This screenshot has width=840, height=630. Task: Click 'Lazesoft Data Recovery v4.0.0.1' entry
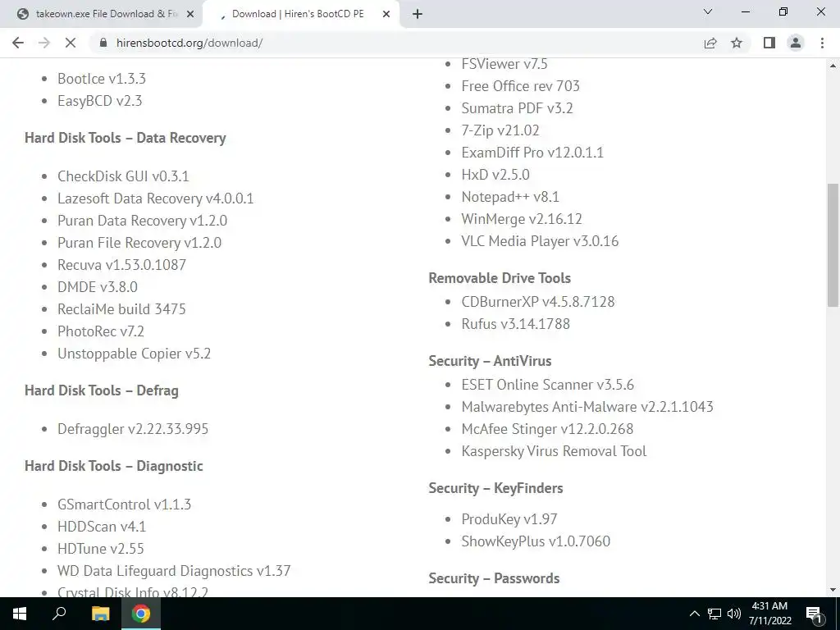[x=155, y=199]
